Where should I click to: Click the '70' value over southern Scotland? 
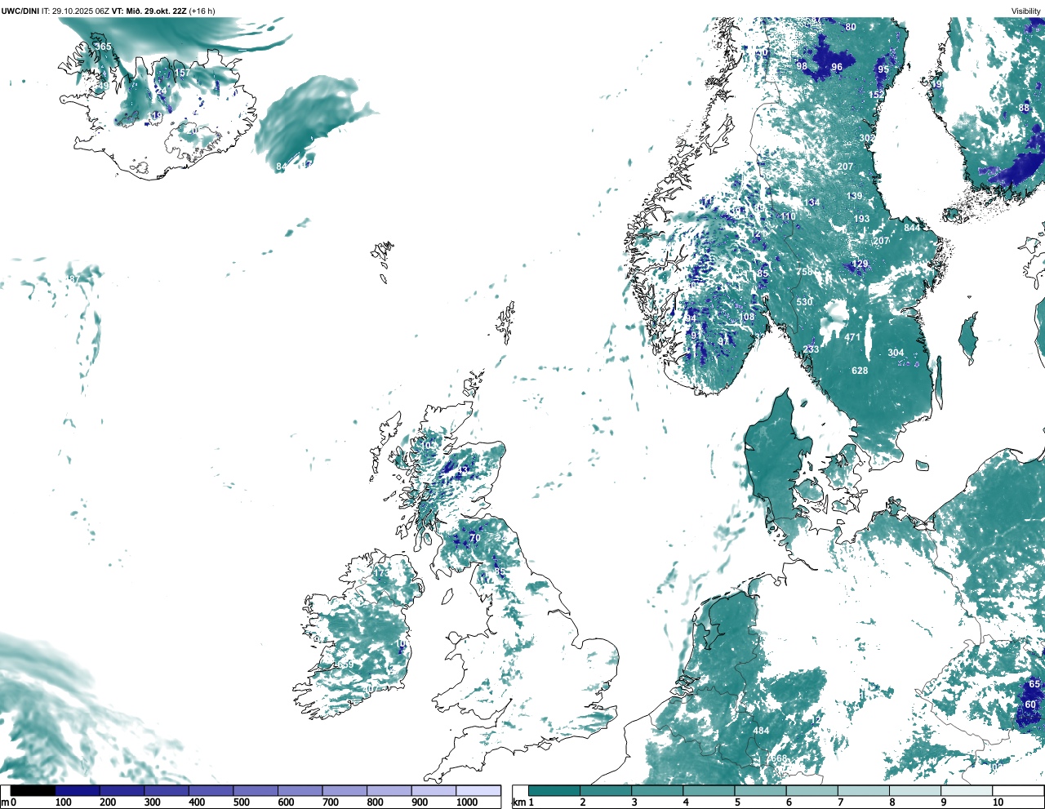tap(474, 538)
